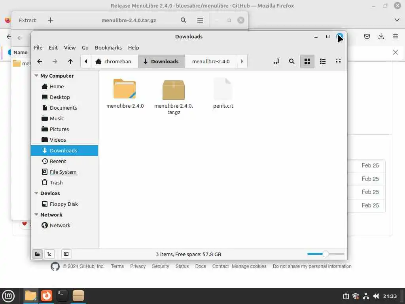Viewport: 405px width, 304px height.
Task: Switch to icon view
Action: coord(307,61)
